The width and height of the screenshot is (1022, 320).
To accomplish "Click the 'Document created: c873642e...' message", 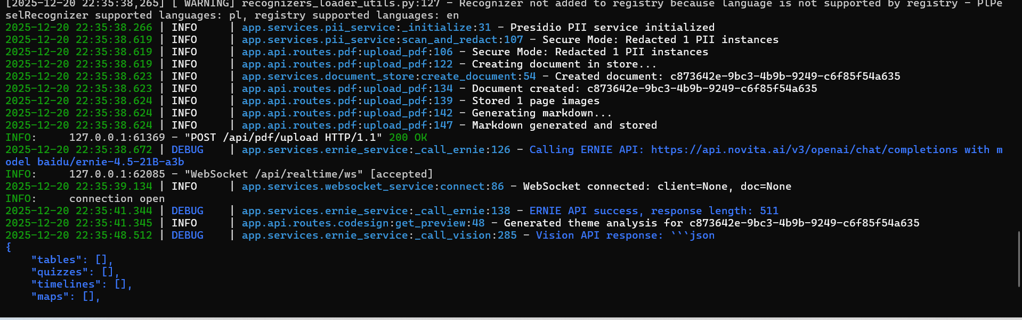I will click(644, 88).
